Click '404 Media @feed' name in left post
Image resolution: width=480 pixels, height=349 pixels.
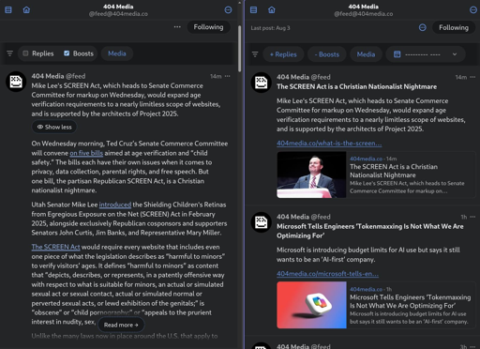pyautogui.click(x=58, y=76)
